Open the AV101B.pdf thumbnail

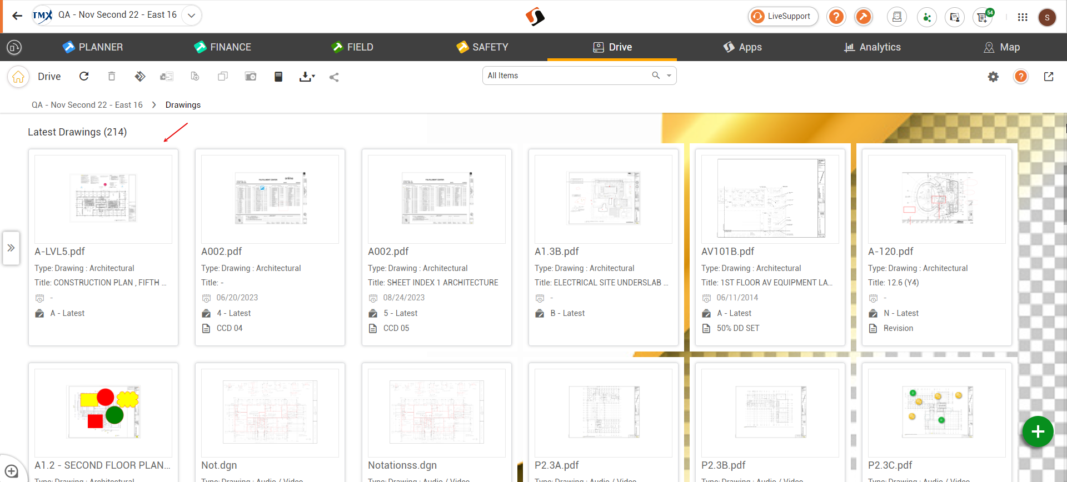(x=770, y=199)
